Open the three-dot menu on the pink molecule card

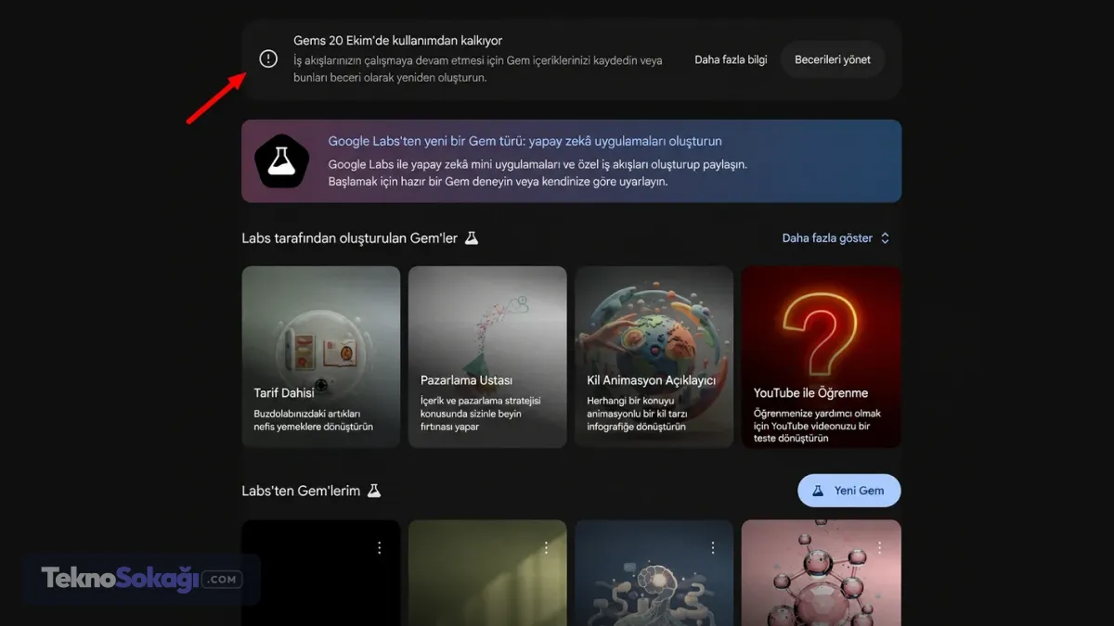880,548
